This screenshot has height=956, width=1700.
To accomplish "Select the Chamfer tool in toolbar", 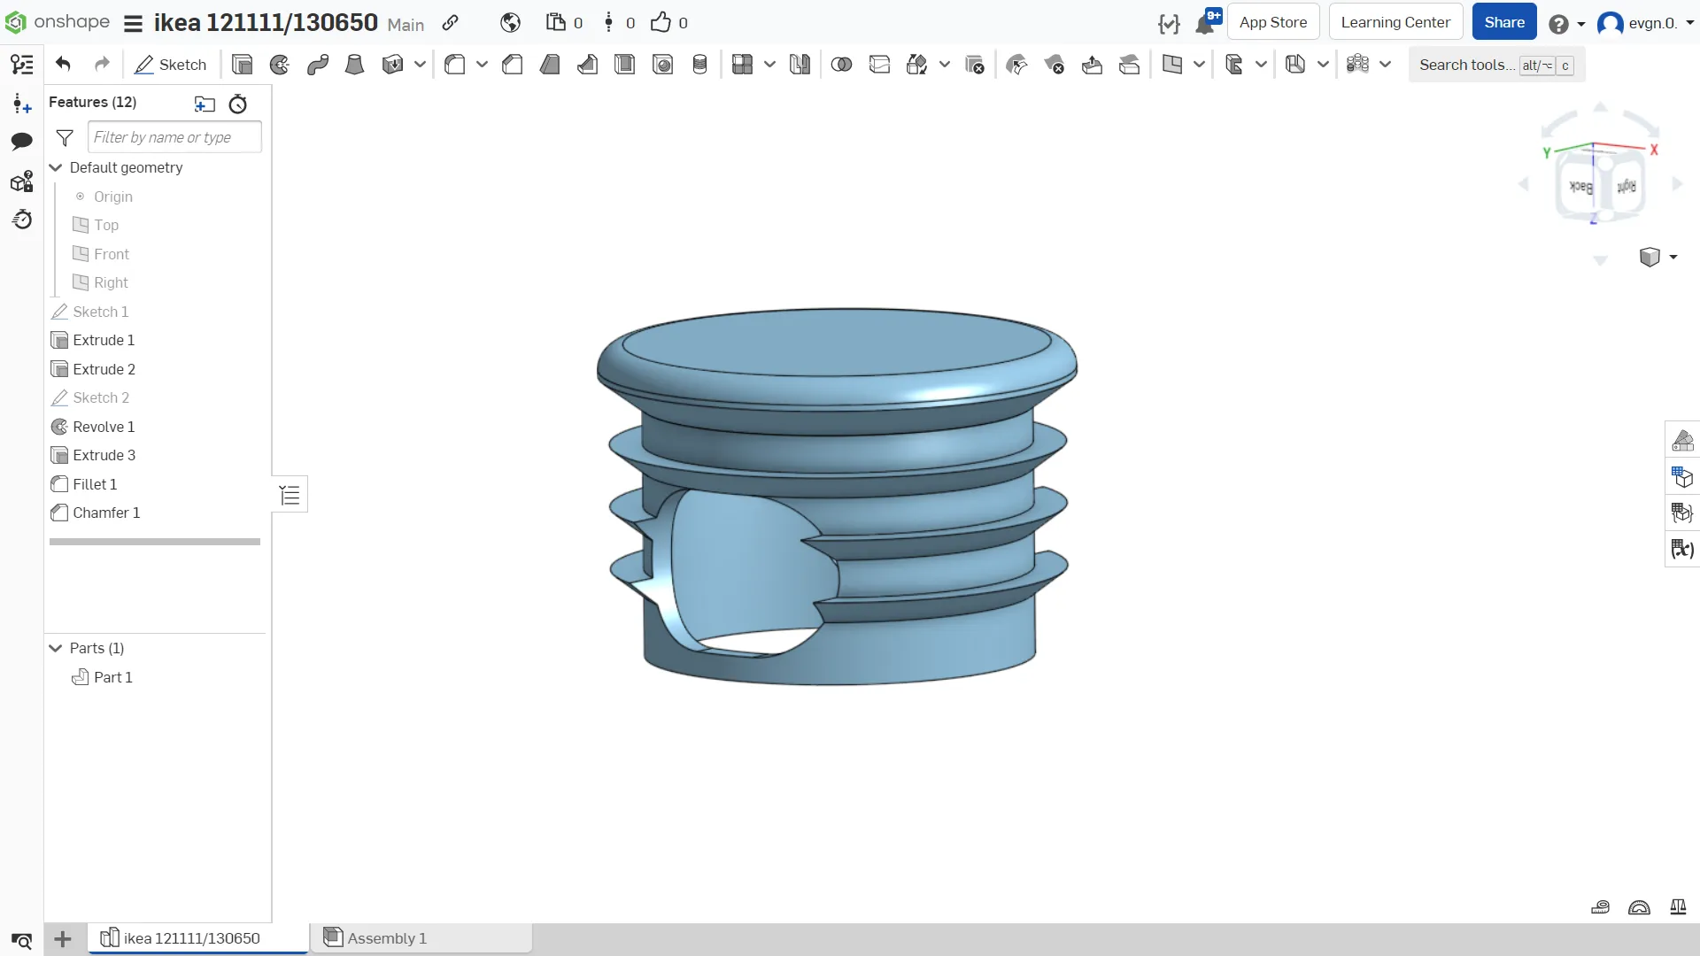I will coord(512,65).
